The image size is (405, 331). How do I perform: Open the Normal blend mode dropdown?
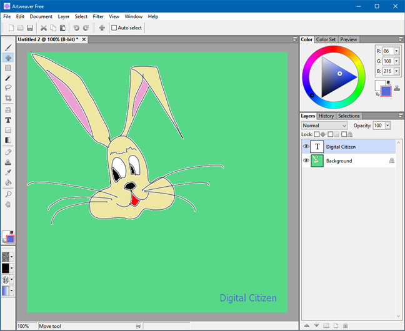(x=324, y=126)
